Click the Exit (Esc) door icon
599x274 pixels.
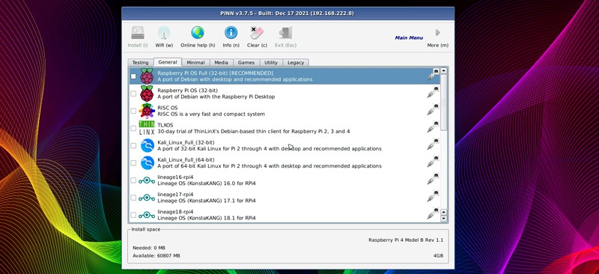(x=285, y=33)
